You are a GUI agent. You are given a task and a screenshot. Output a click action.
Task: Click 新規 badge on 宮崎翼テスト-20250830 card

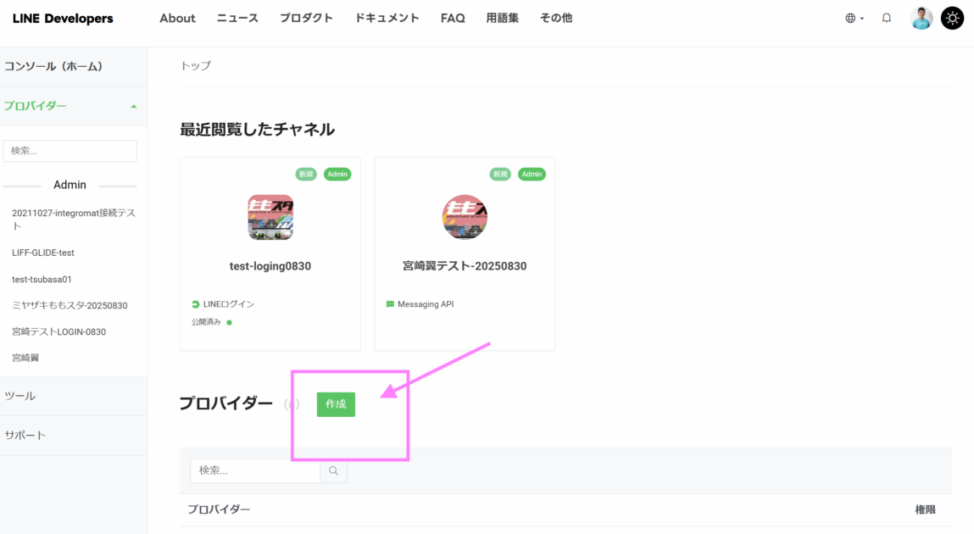(500, 175)
